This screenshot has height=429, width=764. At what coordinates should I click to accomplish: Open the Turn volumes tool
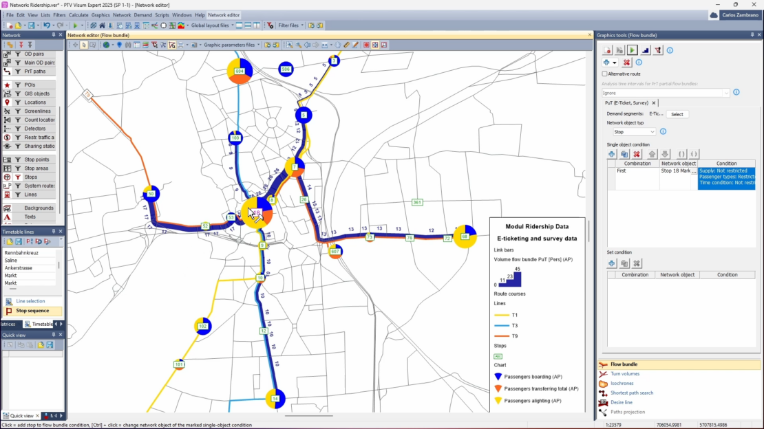click(x=625, y=373)
